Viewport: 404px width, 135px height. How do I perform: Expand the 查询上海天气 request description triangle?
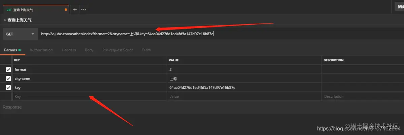pos(5,20)
